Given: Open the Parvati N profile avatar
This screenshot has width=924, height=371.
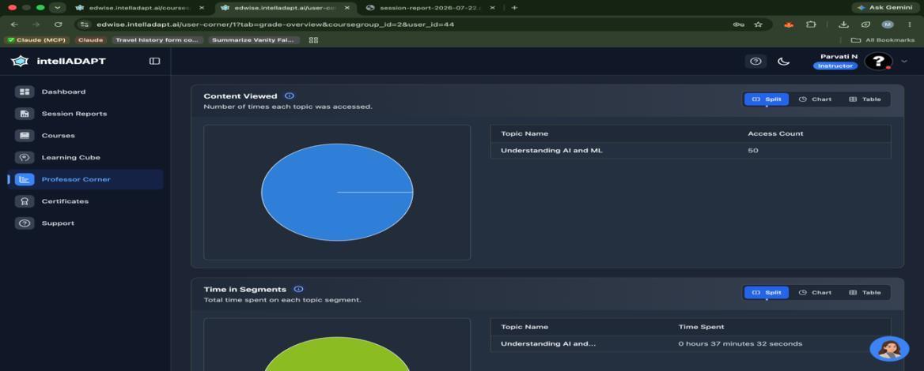Looking at the screenshot, I should (878, 61).
